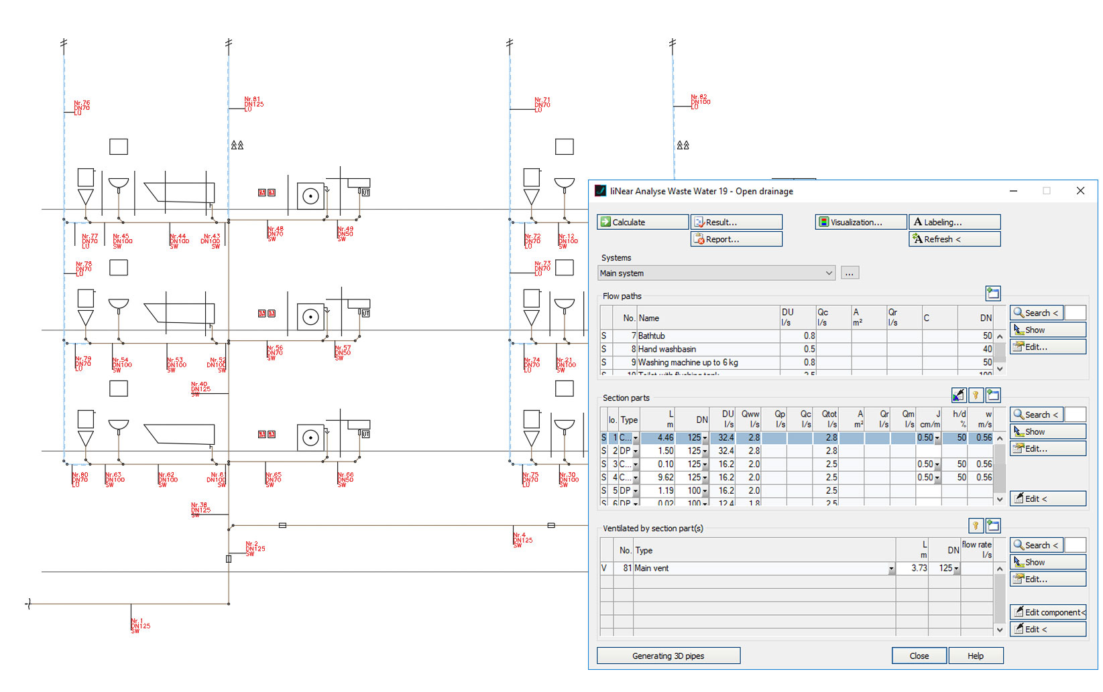Open the Main system dropdown under Systems
Image resolution: width=1103 pixels, height=692 pixels.
pos(829,273)
